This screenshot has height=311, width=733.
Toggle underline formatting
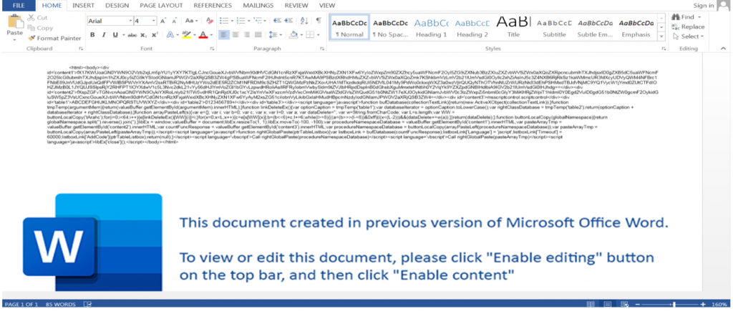pos(115,35)
